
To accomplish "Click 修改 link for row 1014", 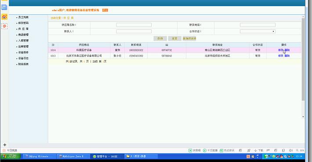I will click(x=280, y=50).
